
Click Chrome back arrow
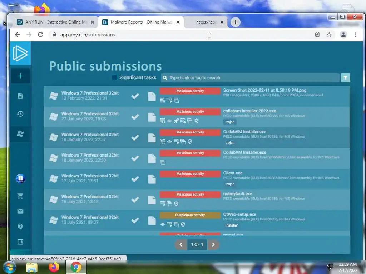18,35
